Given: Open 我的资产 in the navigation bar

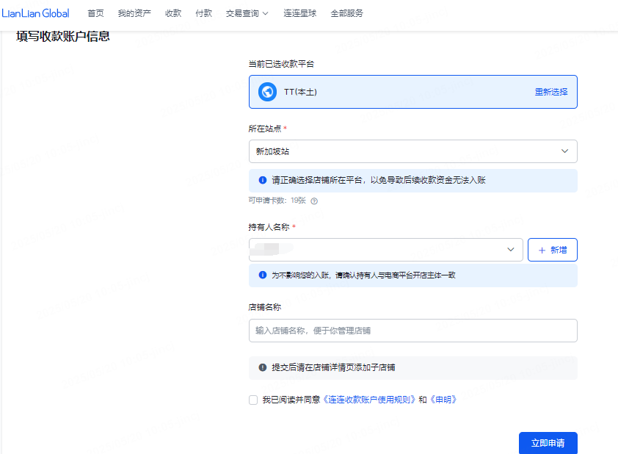Looking at the screenshot, I should [x=134, y=13].
